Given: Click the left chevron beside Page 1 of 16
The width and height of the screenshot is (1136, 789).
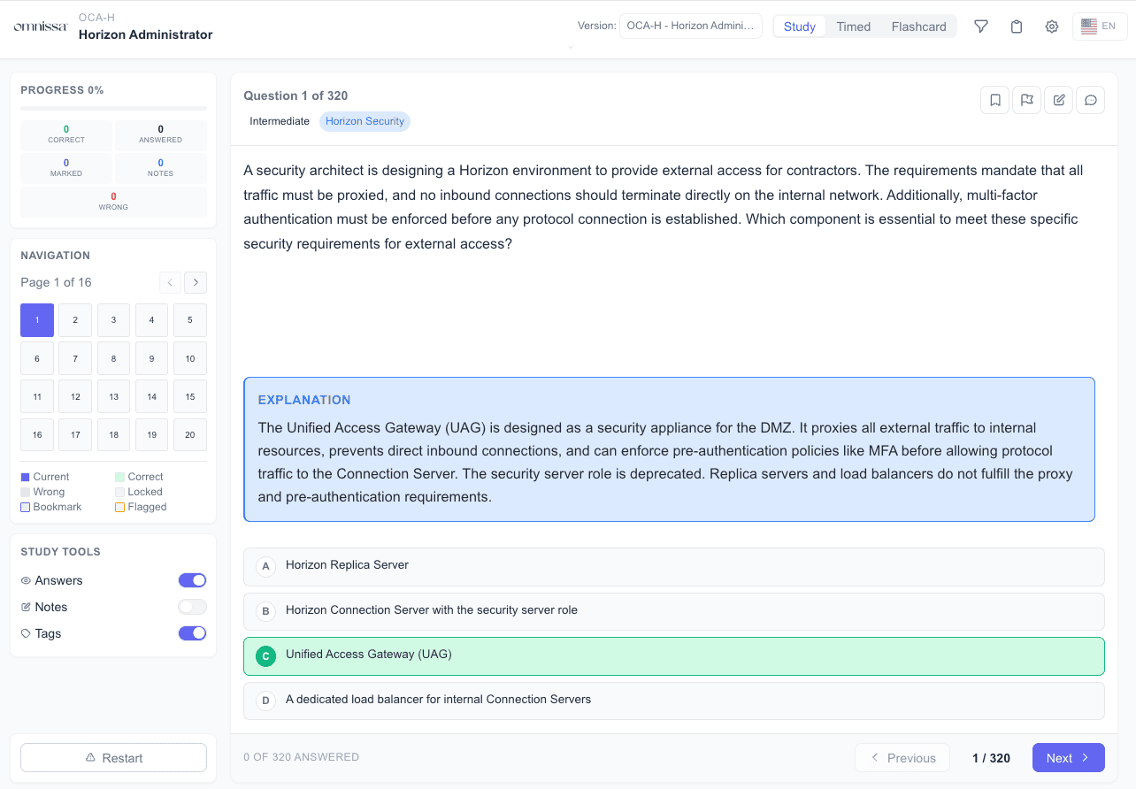Looking at the screenshot, I should [x=170, y=282].
